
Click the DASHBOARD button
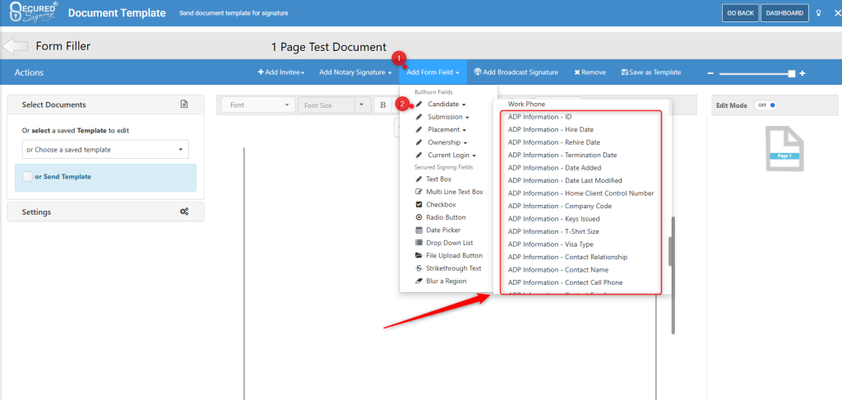click(x=784, y=13)
